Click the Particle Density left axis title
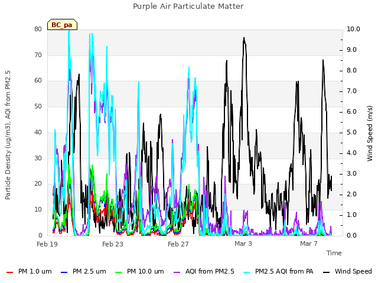378x283 pixels. pyautogui.click(x=8, y=135)
